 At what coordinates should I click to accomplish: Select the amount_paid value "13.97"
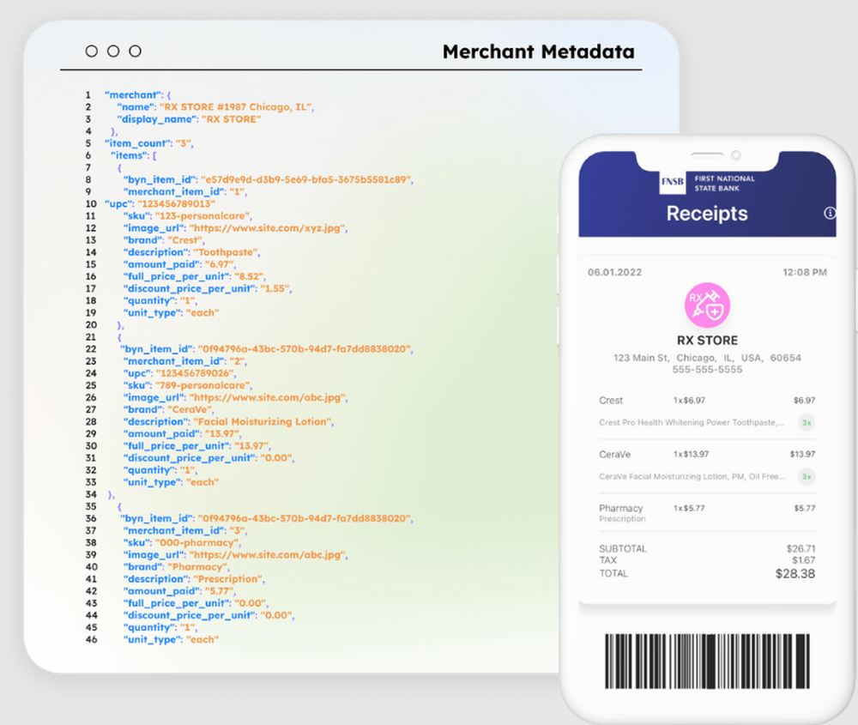[x=222, y=433]
